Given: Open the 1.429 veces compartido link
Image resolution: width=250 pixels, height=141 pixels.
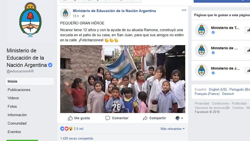Looking at the screenshot, I should (x=77, y=138).
